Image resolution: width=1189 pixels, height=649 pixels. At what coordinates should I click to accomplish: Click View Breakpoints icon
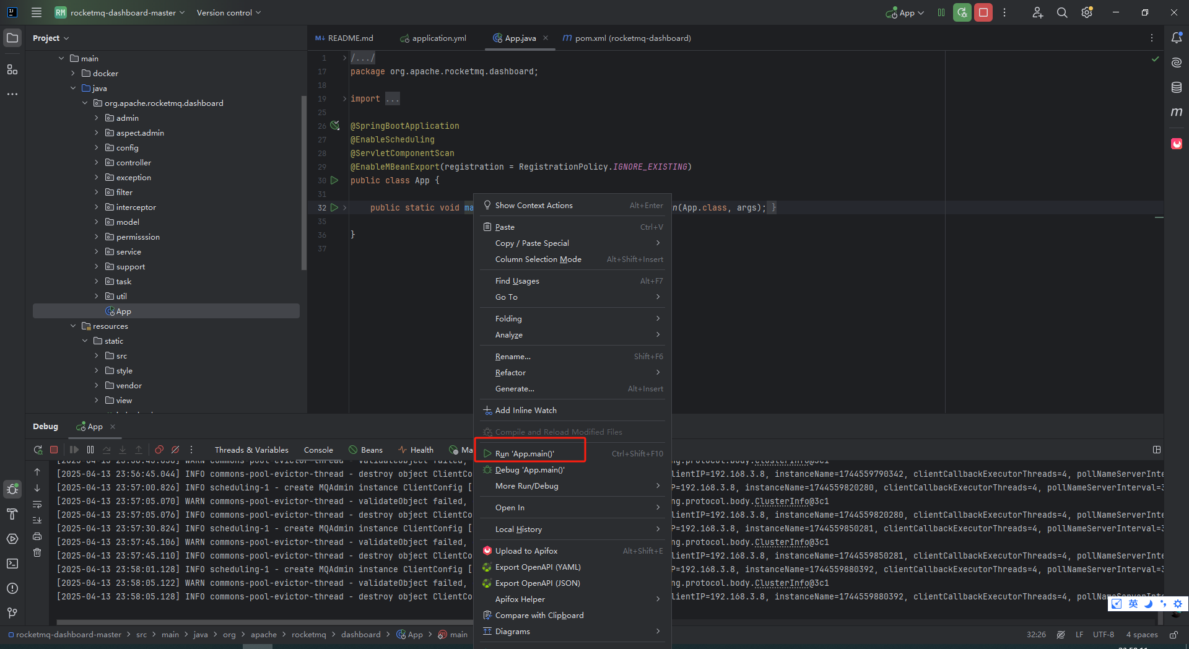(159, 450)
